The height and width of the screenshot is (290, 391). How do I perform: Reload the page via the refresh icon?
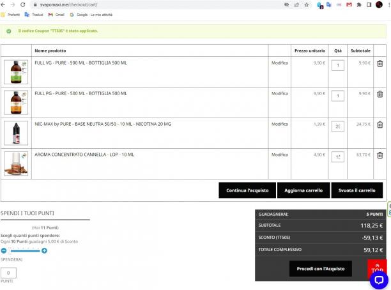point(23,4)
